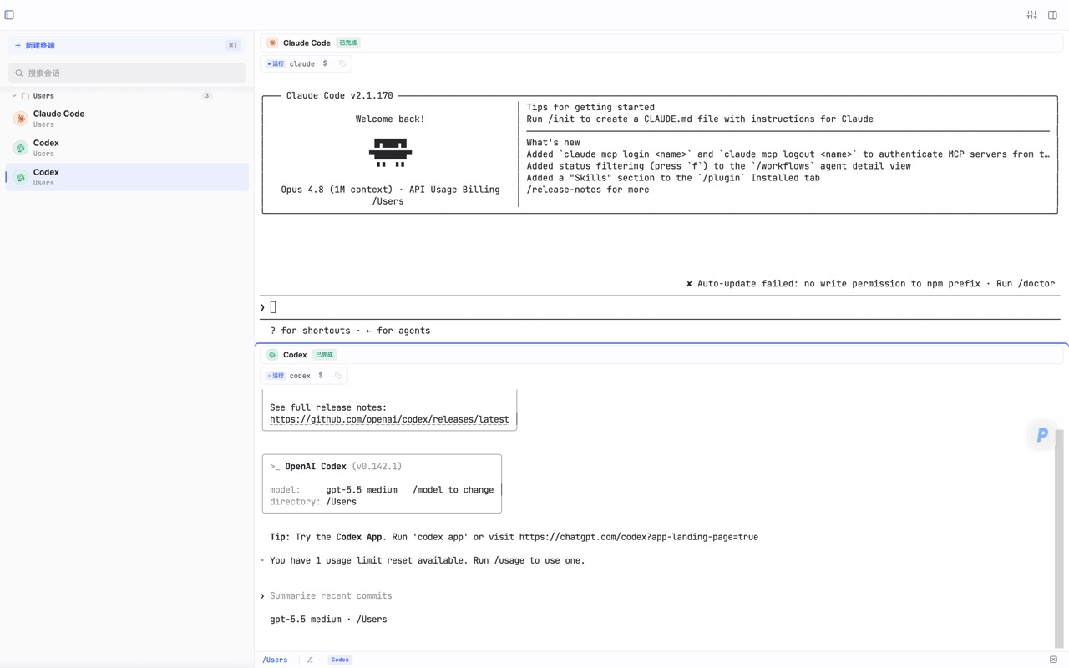Click the 'Auto-update failed' warning message
This screenshot has height=668, width=1069.
click(x=869, y=284)
